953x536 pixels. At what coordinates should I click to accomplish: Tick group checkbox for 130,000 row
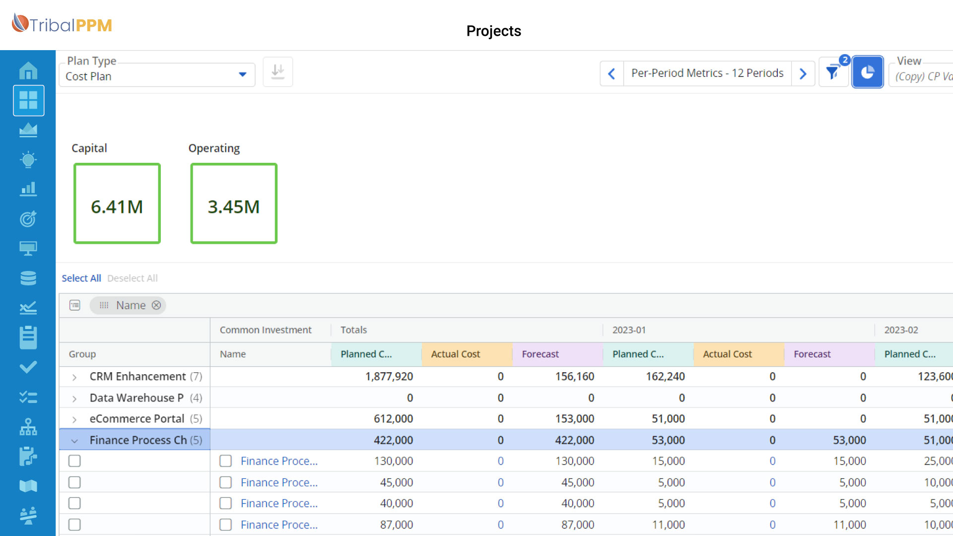point(74,461)
